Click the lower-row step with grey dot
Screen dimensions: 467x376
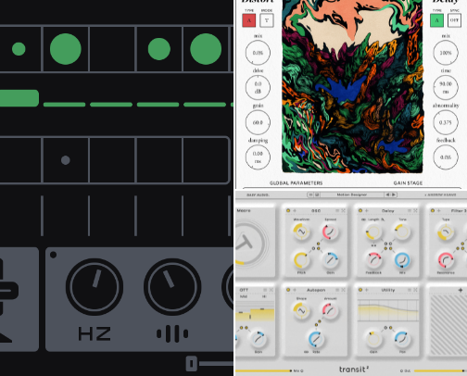point(66,160)
